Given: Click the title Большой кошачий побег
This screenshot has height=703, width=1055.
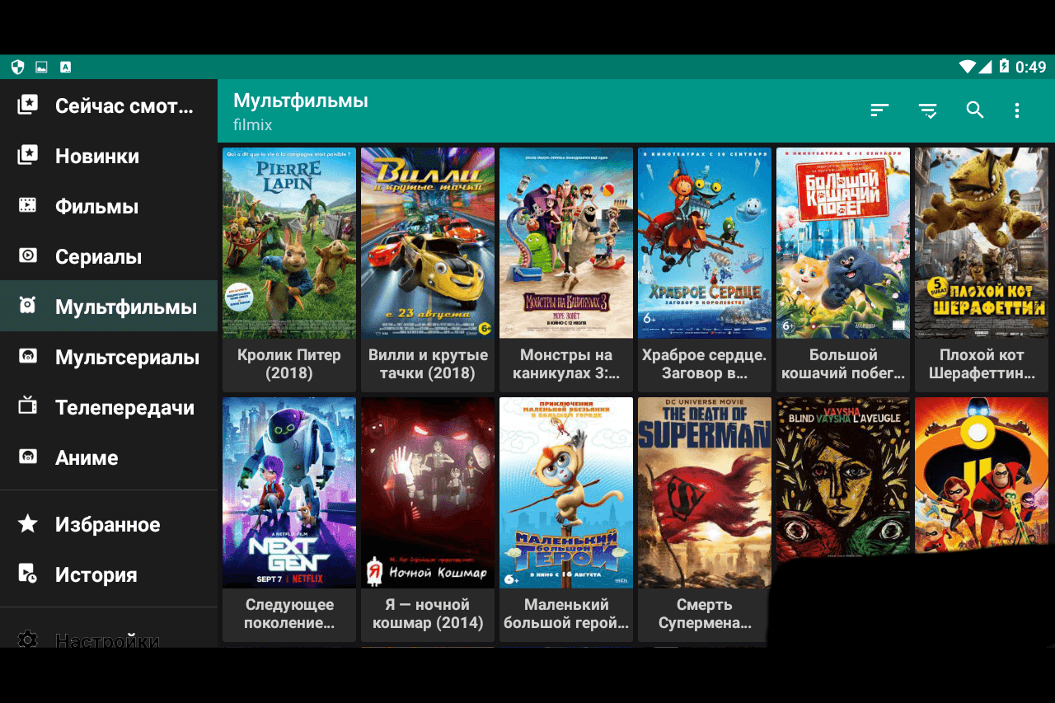Looking at the screenshot, I should click(843, 364).
